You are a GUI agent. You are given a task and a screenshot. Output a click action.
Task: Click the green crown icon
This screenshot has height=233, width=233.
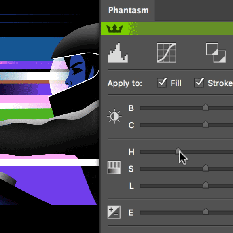[115, 29]
